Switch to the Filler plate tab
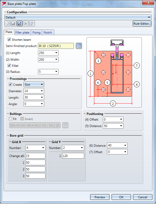The image size is (156, 204). click(x=22, y=33)
